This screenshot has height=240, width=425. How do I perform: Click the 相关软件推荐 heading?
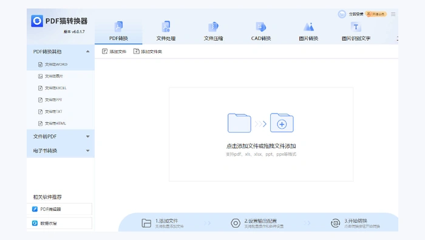(47, 197)
